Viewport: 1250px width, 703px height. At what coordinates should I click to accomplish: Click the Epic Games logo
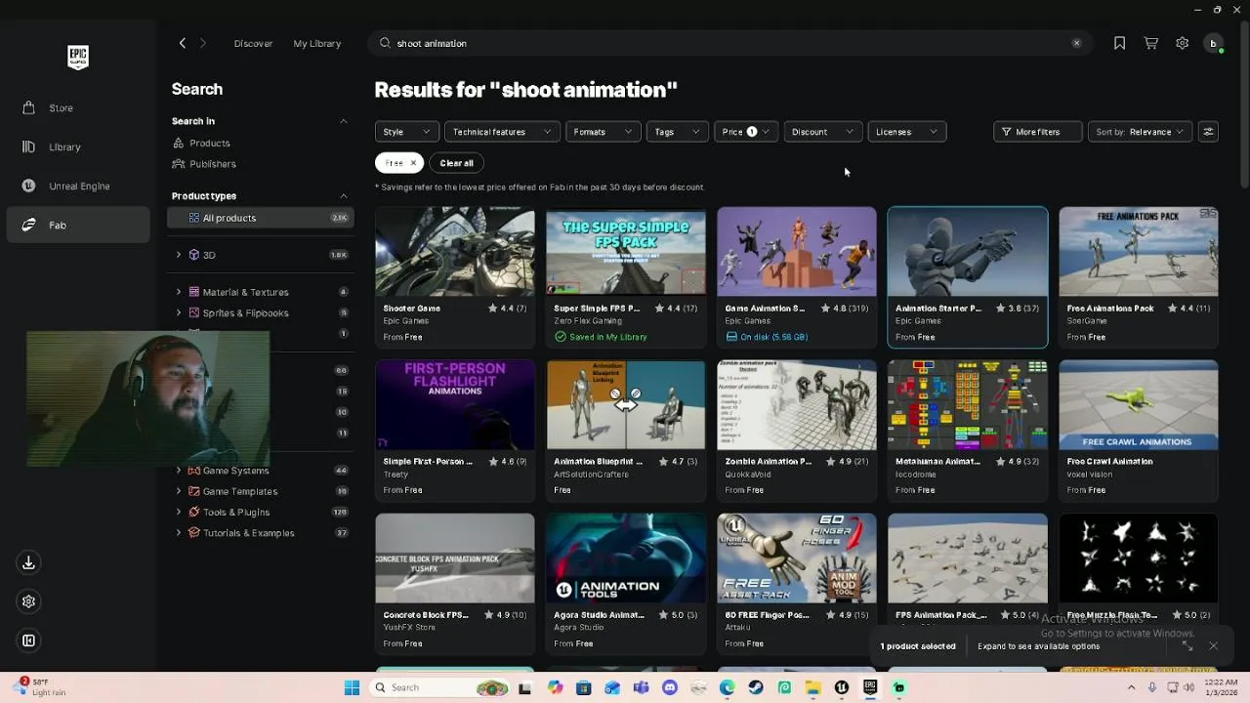pos(78,57)
